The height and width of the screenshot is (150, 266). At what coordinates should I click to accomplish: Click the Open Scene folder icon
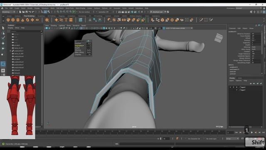point(23,12)
